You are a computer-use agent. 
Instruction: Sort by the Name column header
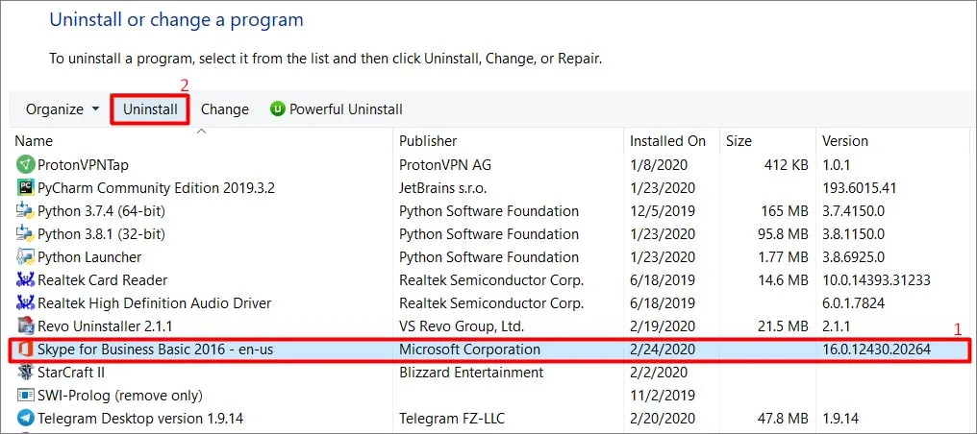(34, 141)
